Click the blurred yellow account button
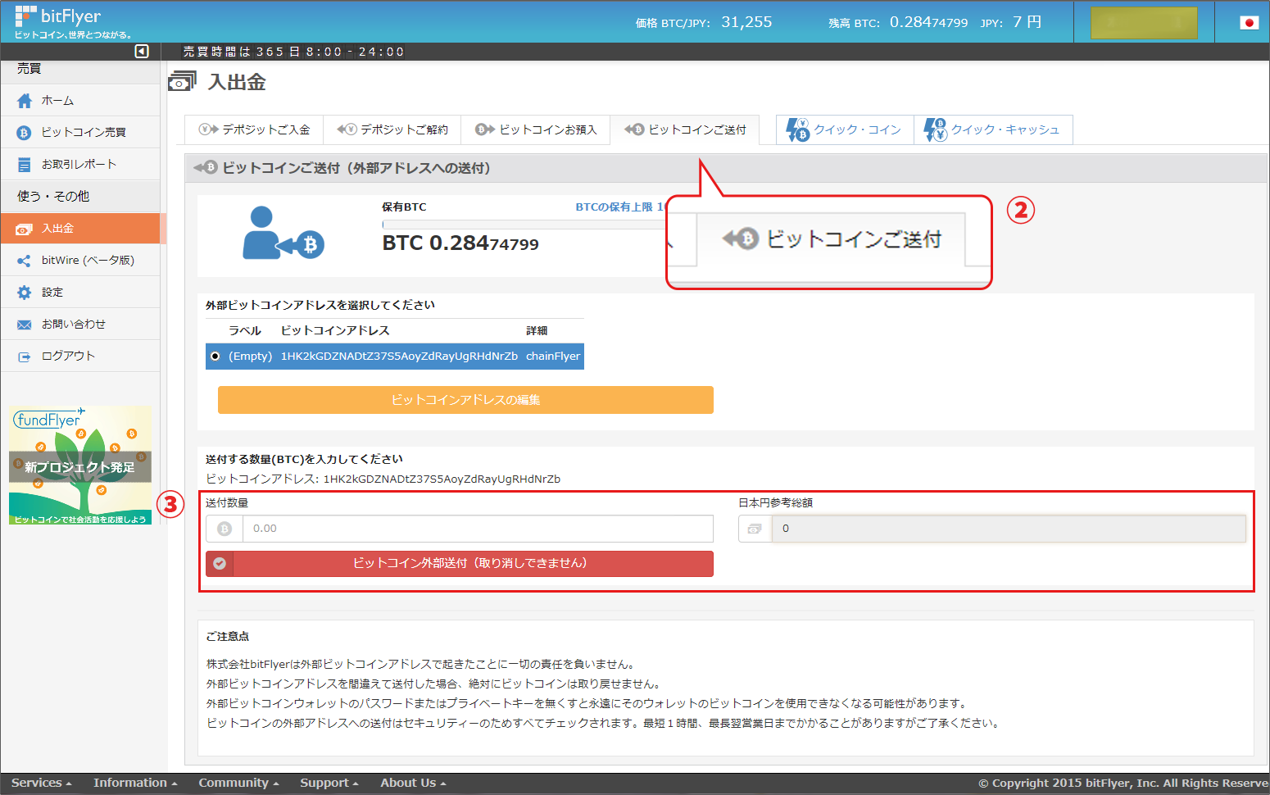The image size is (1270, 795). [1144, 23]
